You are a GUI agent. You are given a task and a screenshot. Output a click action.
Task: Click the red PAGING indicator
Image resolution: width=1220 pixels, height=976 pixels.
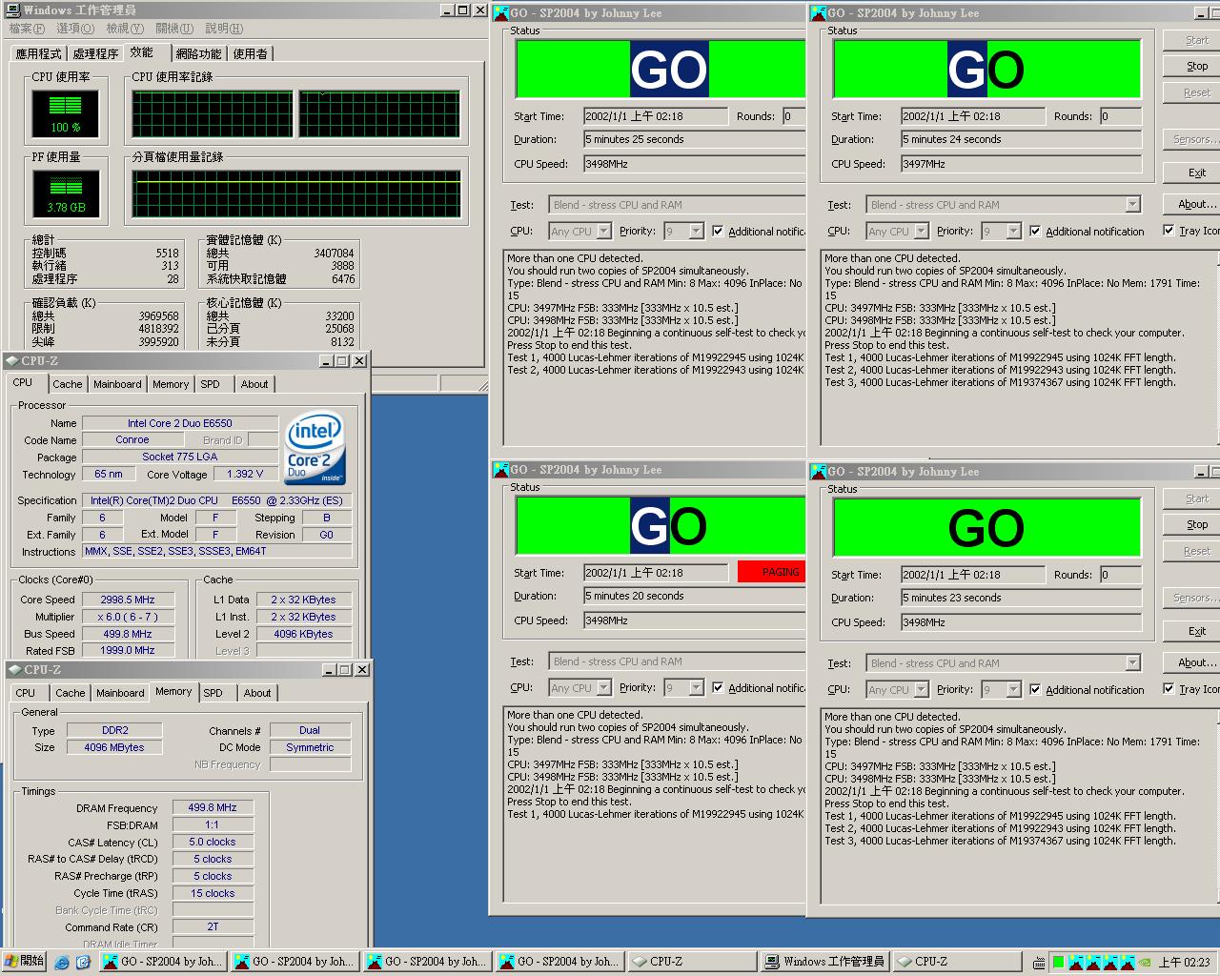point(772,572)
